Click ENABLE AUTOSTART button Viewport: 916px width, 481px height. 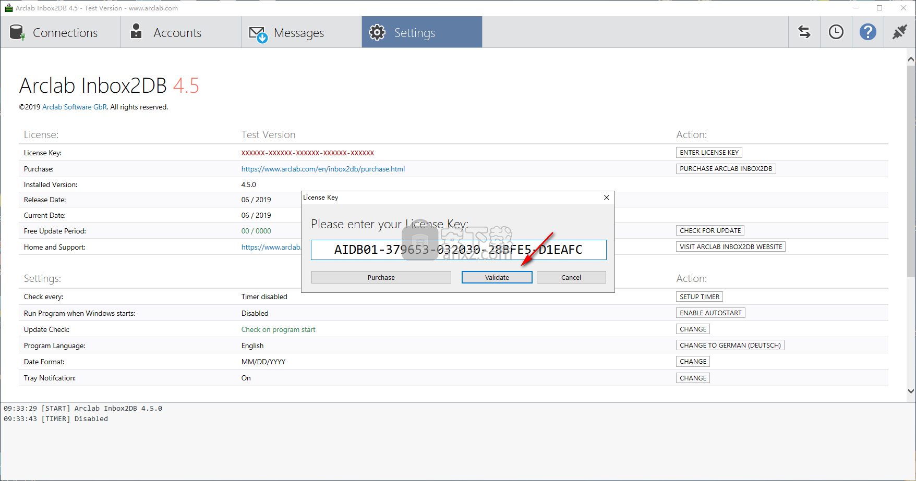[710, 313]
